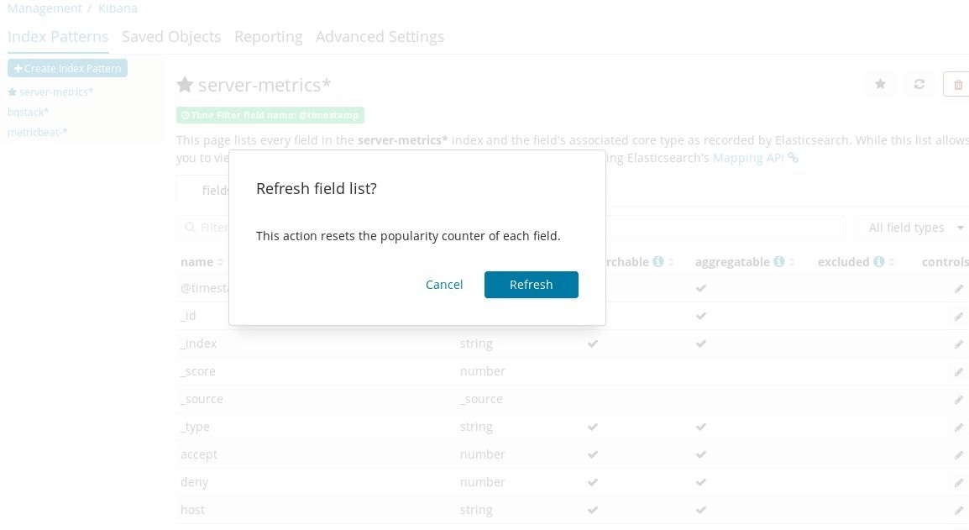Image resolution: width=969 pixels, height=530 pixels.
Task: Click the Create Index Pattern button
Action: (67, 68)
